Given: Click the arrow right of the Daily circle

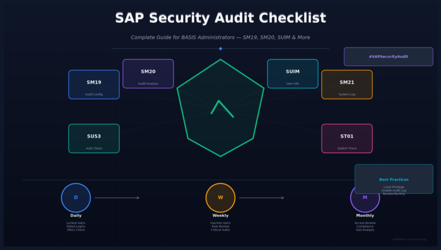Looking at the screenshot, I should [117, 198].
